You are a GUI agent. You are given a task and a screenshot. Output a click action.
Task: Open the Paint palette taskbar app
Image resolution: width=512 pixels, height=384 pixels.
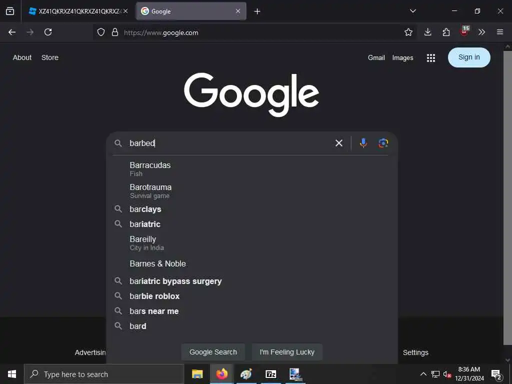(246, 374)
